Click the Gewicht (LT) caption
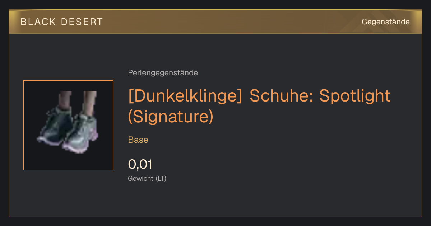The height and width of the screenshot is (226, 431). coord(147,178)
